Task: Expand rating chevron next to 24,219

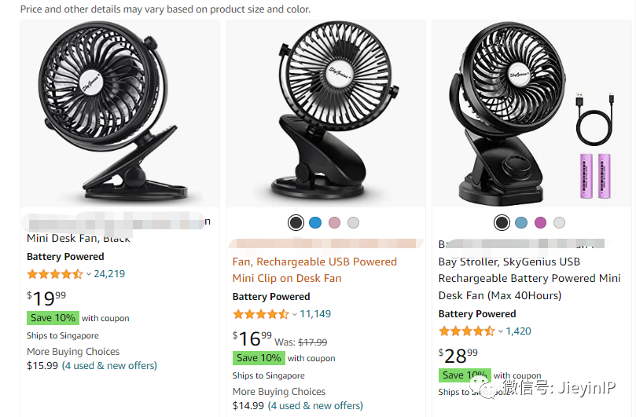Action: 89,274
